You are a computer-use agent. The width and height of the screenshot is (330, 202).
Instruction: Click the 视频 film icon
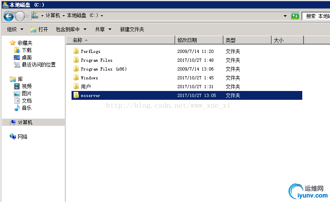click(17, 86)
